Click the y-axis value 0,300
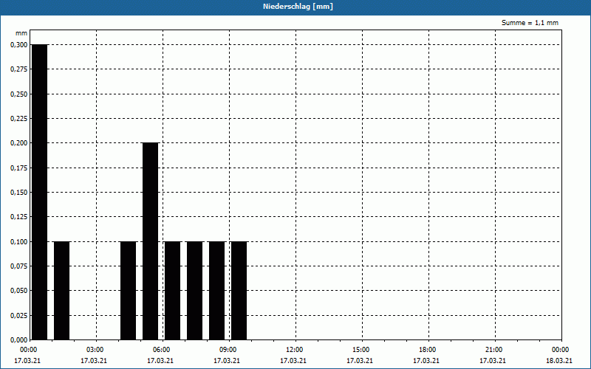 click(19, 45)
